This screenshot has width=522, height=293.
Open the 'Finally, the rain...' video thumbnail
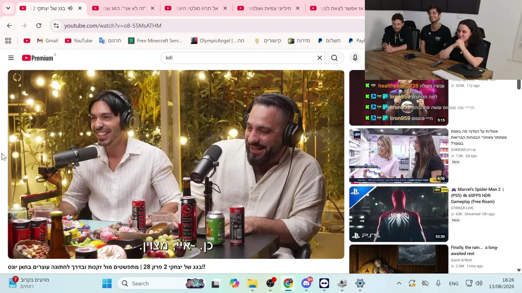coord(398,259)
